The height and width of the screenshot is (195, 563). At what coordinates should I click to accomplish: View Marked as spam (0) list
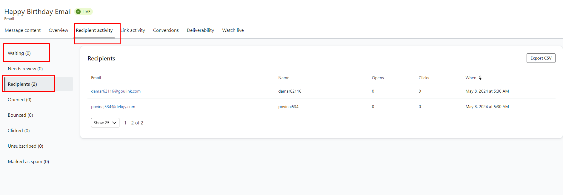click(28, 162)
